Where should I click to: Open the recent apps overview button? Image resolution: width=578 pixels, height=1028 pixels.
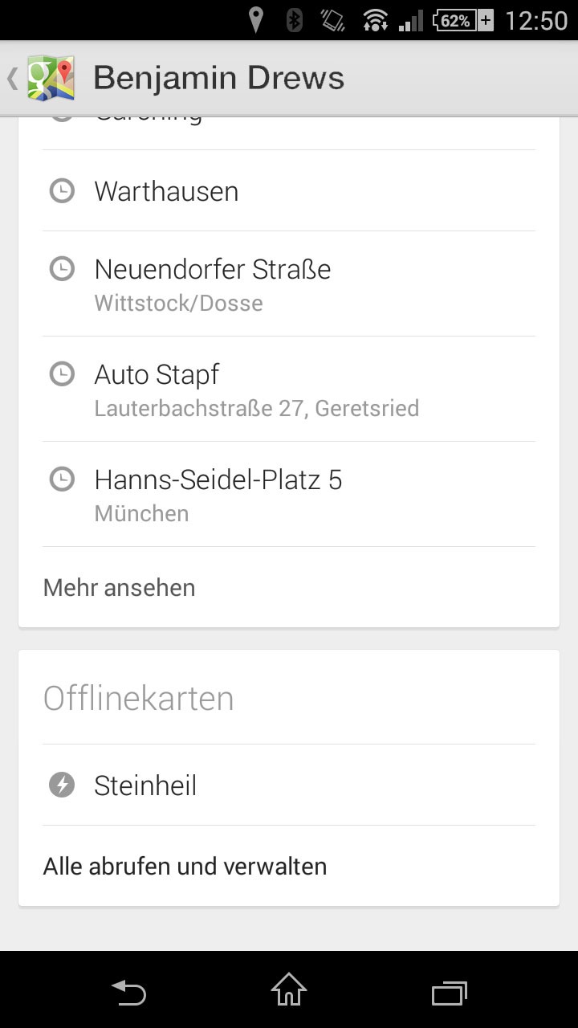[449, 993]
